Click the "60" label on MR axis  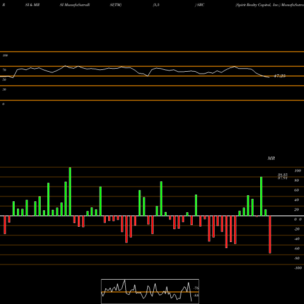click(297, 190)
